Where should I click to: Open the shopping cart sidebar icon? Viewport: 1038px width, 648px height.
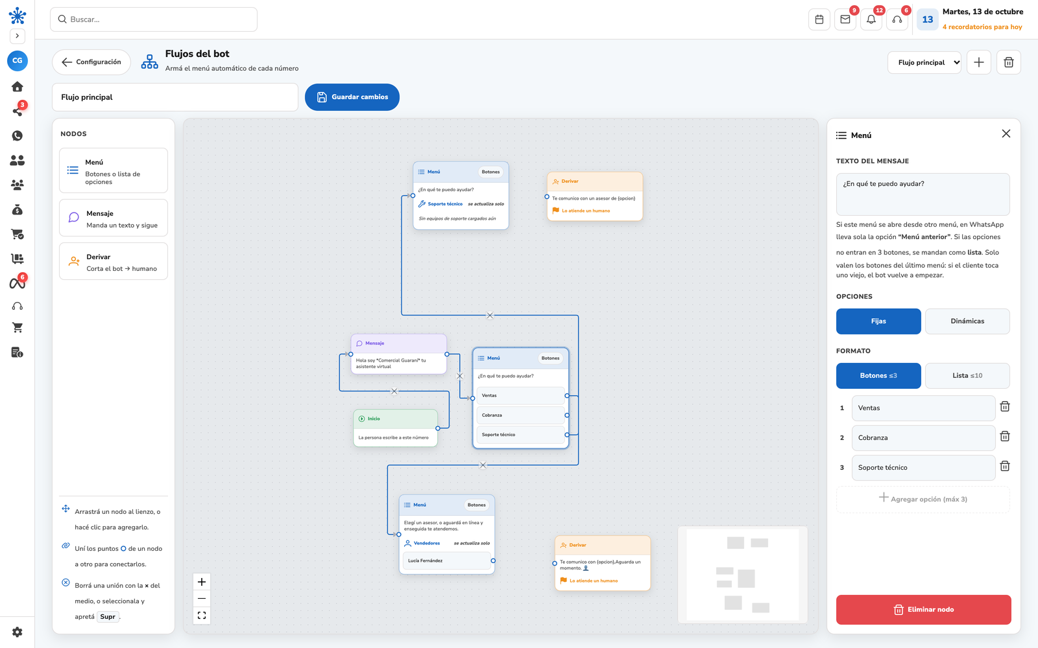click(18, 328)
